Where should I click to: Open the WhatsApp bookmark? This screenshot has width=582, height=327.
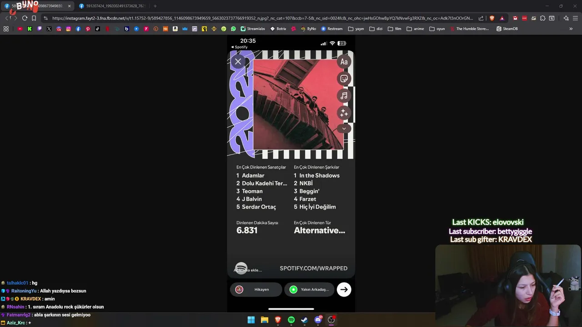(233, 29)
